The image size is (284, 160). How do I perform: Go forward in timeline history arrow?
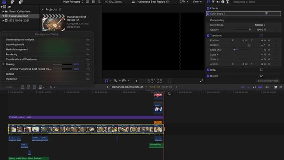click(177, 87)
